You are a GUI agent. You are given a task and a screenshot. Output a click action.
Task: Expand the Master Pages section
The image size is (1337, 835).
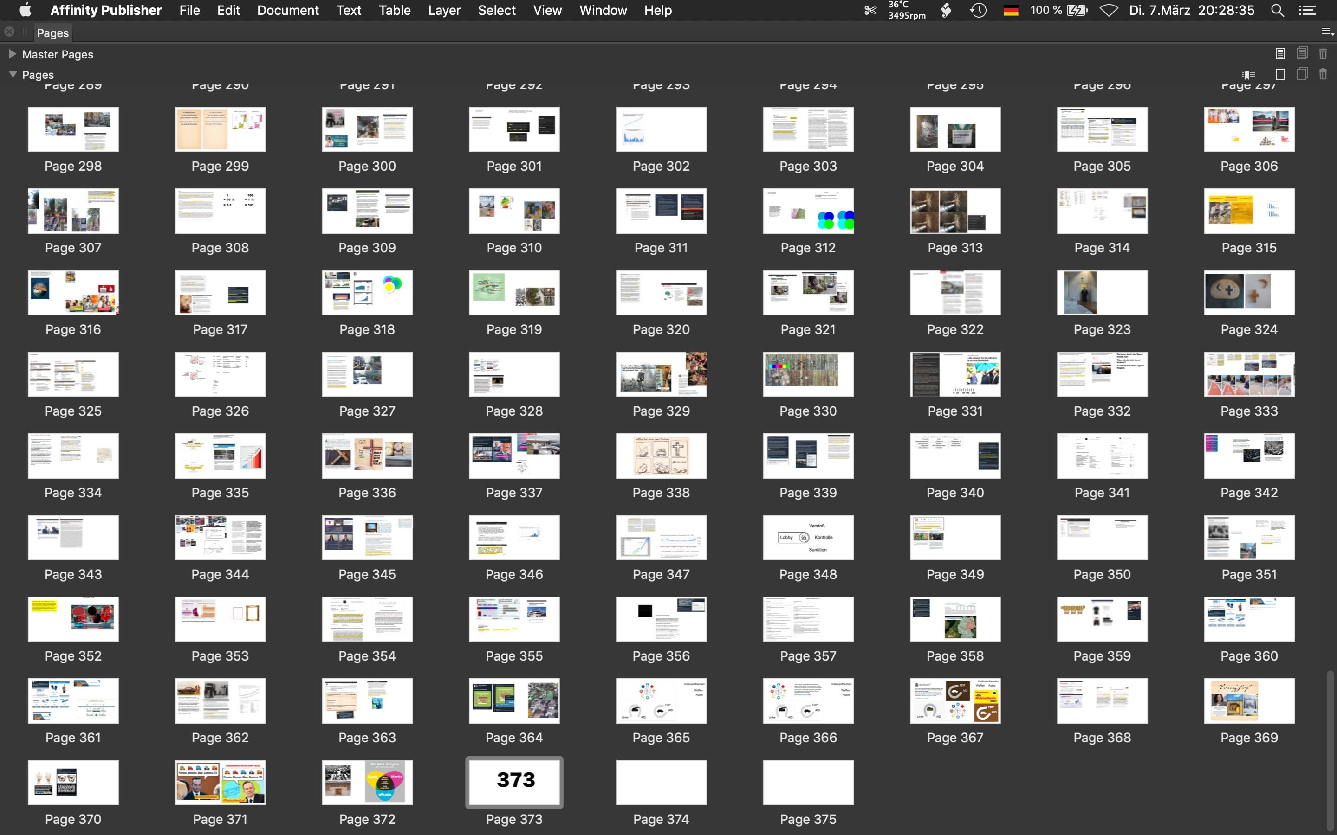click(x=12, y=53)
